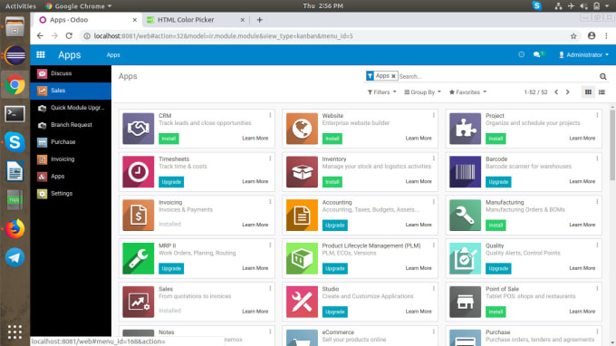Open the Project card options menu

pos(597,115)
